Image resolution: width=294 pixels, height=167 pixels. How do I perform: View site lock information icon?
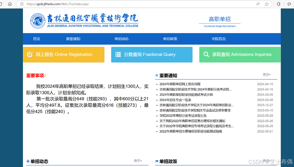tap(22, 4)
